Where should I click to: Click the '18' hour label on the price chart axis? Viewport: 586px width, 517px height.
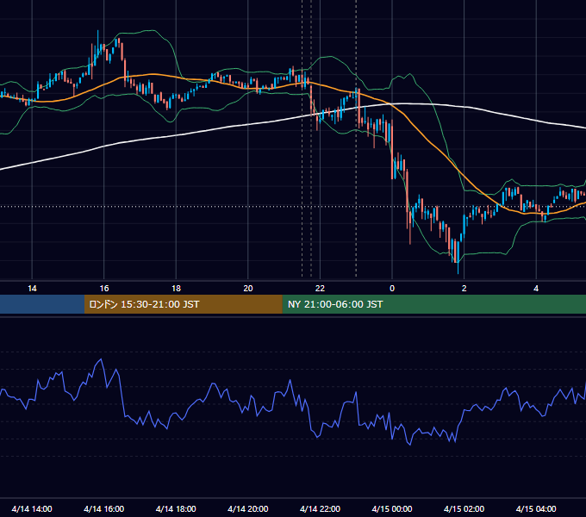coord(176,289)
